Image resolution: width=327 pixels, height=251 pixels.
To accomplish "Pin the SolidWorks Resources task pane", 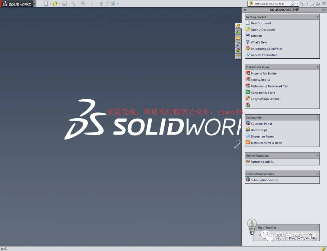I will [324, 10].
